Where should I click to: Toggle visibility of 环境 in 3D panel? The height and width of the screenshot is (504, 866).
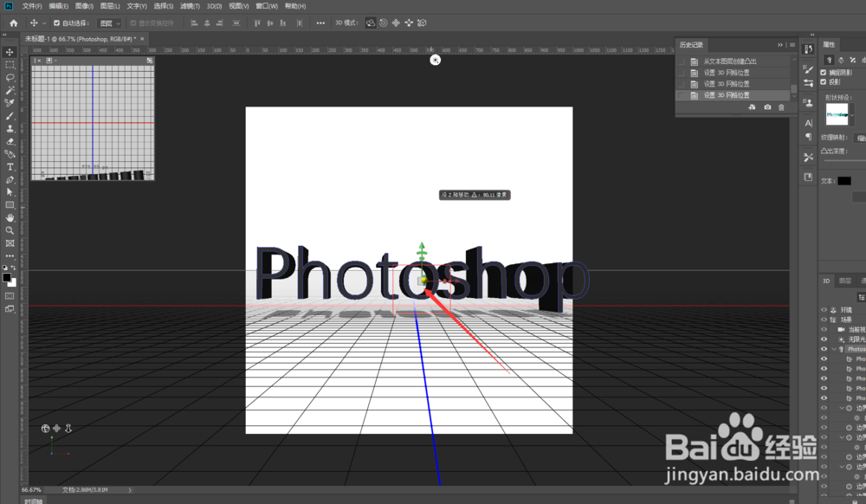click(824, 310)
